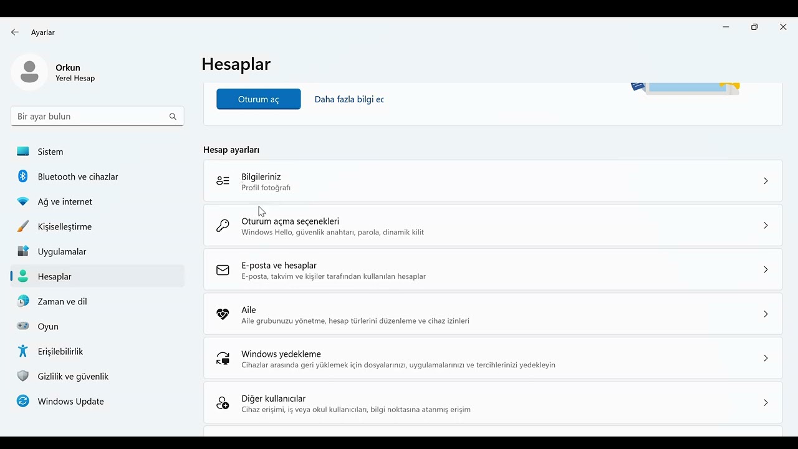Open Windows Update section
Screen dimensions: 798x449
tap(97, 401)
